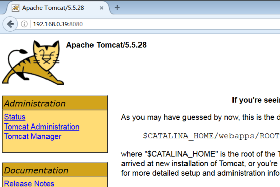Click the 'As you may have guessed' paragraph

(x=201, y=117)
